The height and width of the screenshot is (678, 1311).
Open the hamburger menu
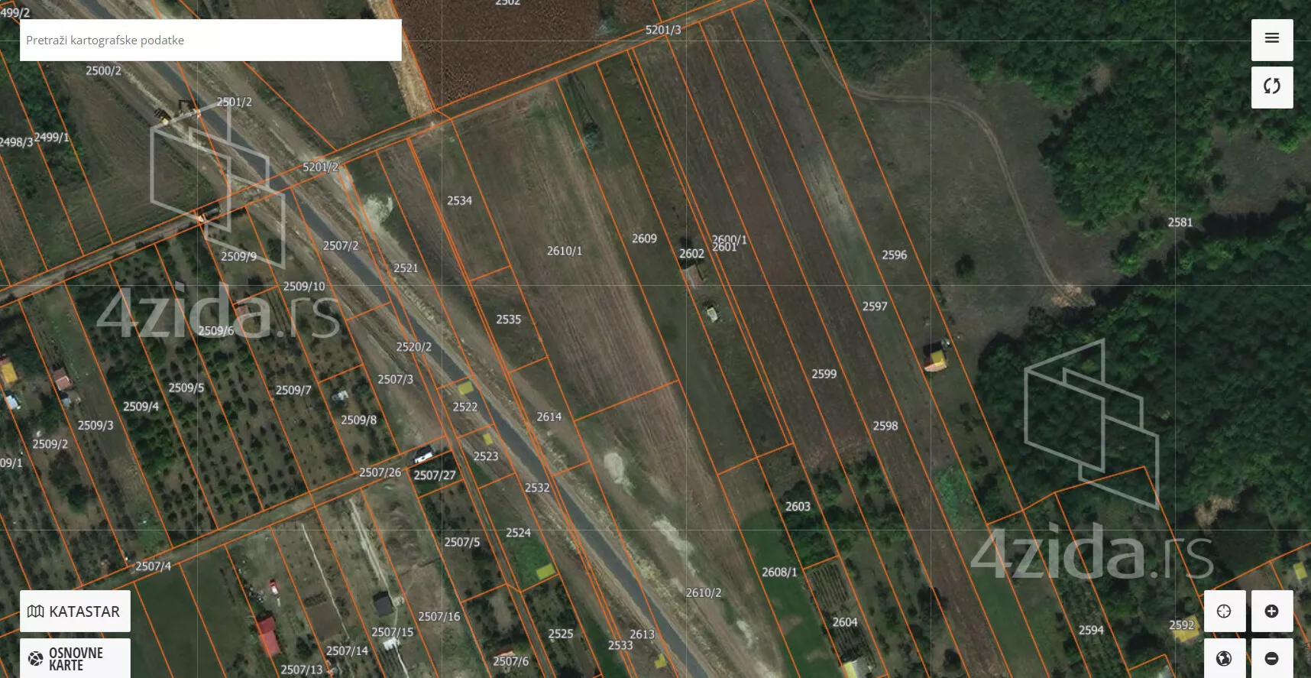1271,39
